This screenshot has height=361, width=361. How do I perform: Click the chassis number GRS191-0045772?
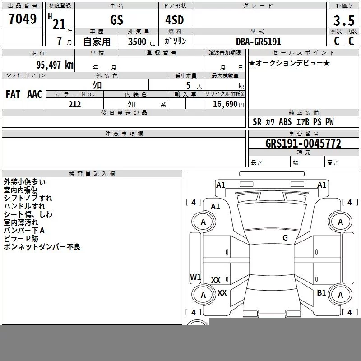coord(303,143)
